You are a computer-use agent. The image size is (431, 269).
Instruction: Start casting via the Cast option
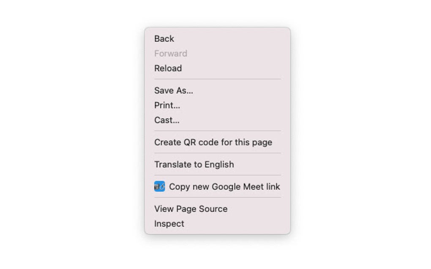coord(166,120)
